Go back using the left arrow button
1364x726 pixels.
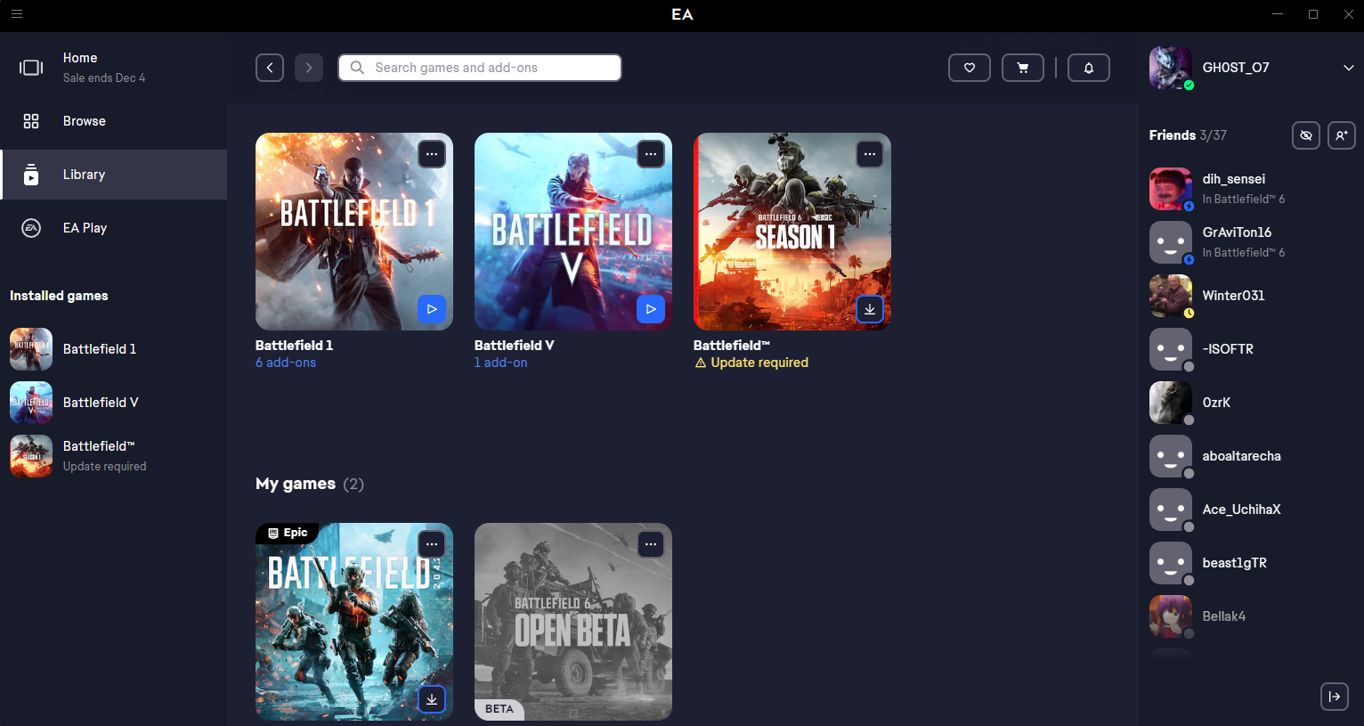270,68
